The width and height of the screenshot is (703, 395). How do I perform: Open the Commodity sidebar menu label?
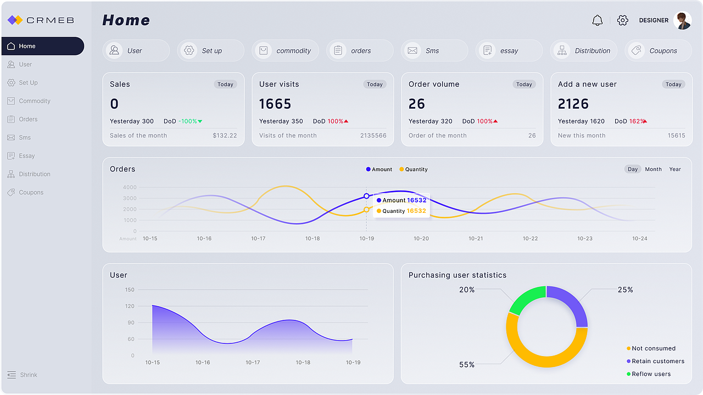[x=35, y=101]
